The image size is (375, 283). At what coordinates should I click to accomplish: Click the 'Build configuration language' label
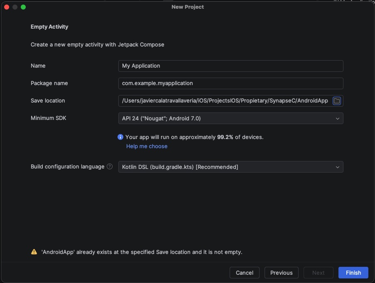click(x=67, y=166)
